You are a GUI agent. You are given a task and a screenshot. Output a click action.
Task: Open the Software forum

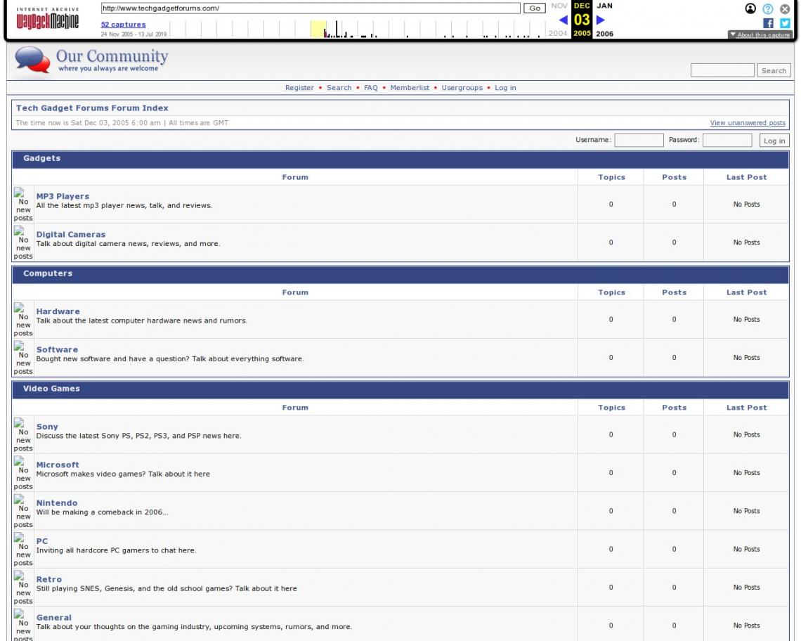[57, 349]
